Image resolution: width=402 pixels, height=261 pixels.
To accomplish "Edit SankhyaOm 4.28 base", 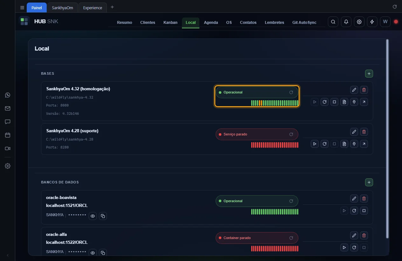I will point(354,132).
